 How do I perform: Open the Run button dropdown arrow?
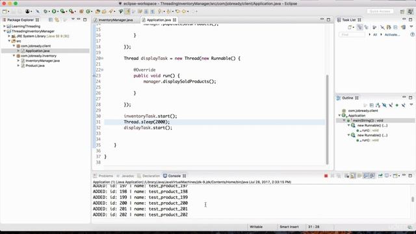pos(58,12)
